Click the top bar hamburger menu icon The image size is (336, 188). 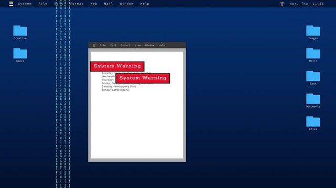click(11, 4)
